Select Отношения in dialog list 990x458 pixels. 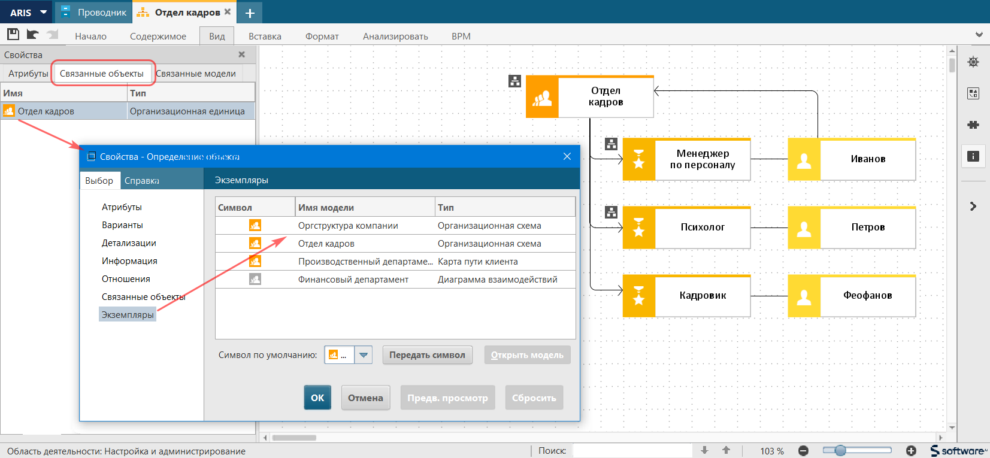(126, 279)
